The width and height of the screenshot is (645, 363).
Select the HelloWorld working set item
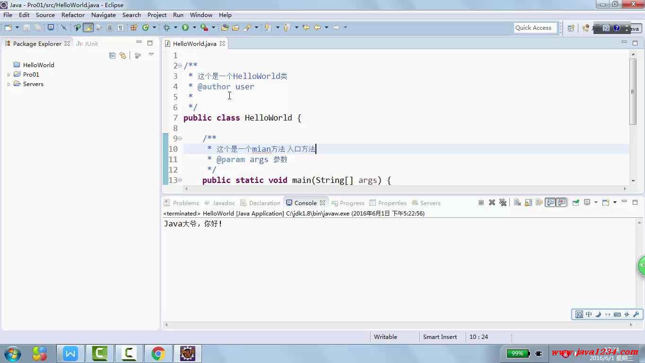38,65
